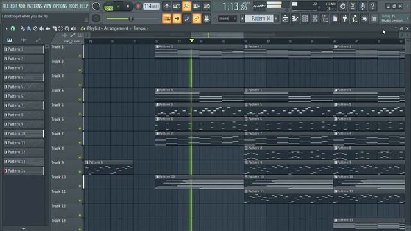
Task: Select the Playback speaker tool
Action: tap(73, 28)
